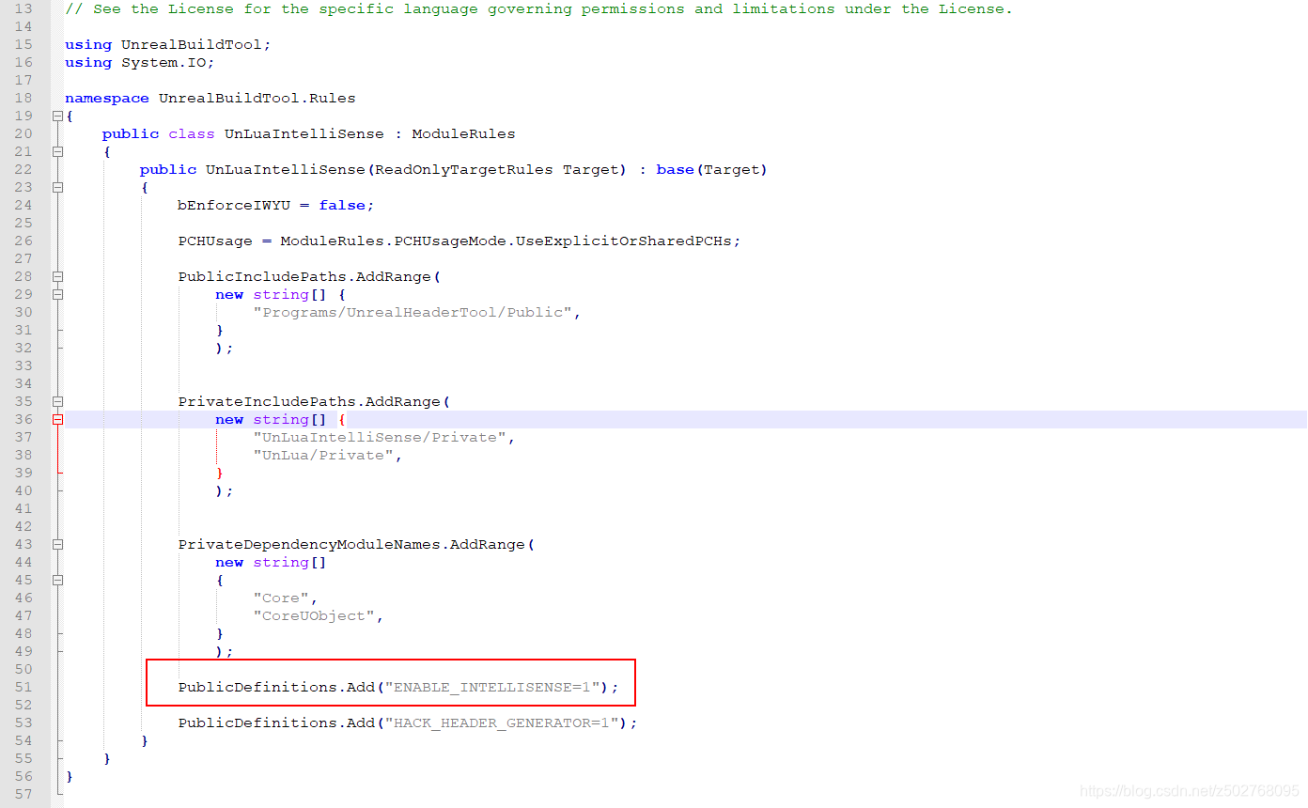Screen dimensions: 1308x808
Task: Collapse the constructor body fold marker
Action: click(58, 187)
